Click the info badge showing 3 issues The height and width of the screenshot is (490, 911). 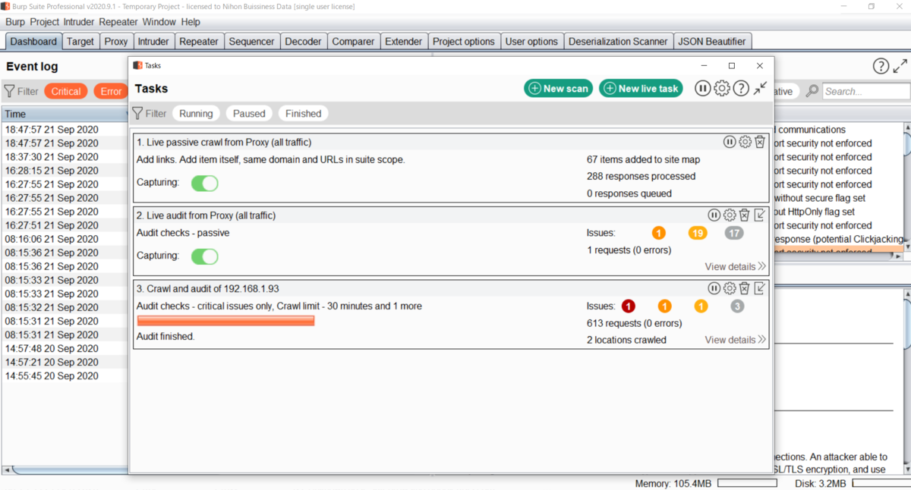point(737,306)
